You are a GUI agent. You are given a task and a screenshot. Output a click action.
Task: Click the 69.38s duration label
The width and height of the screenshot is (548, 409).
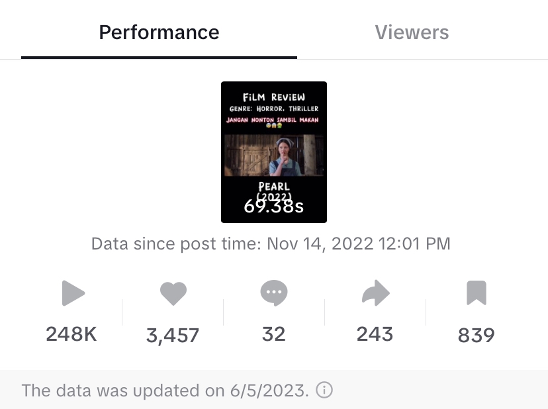[x=273, y=206]
